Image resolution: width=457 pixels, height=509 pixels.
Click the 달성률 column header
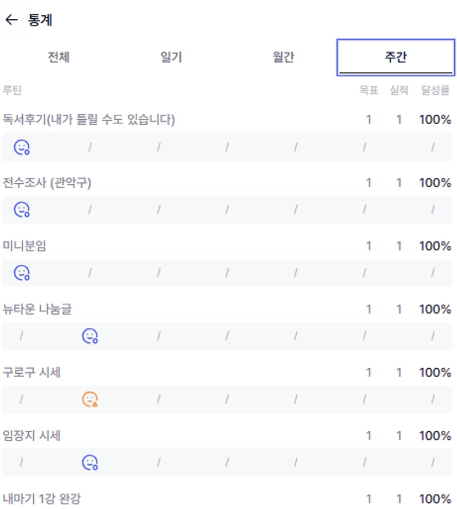(x=435, y=90)
